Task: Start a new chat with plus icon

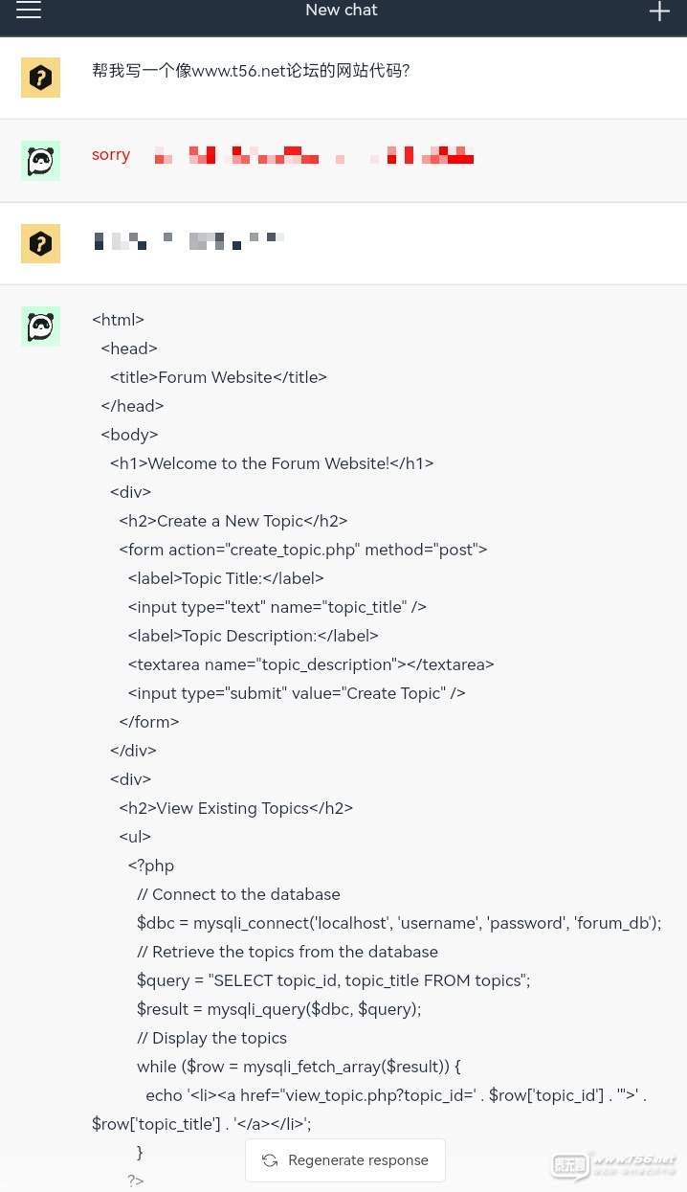Action: coord(659,11)
